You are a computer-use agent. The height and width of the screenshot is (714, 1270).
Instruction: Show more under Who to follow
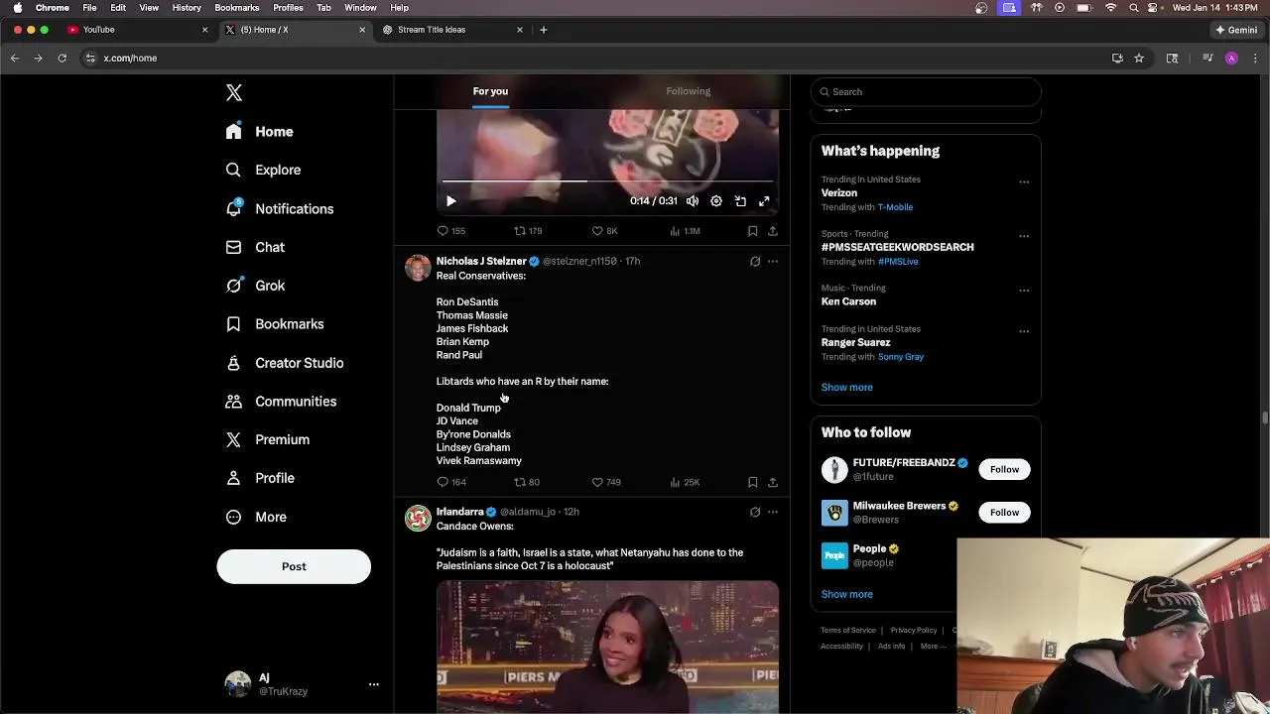(847, 594)
